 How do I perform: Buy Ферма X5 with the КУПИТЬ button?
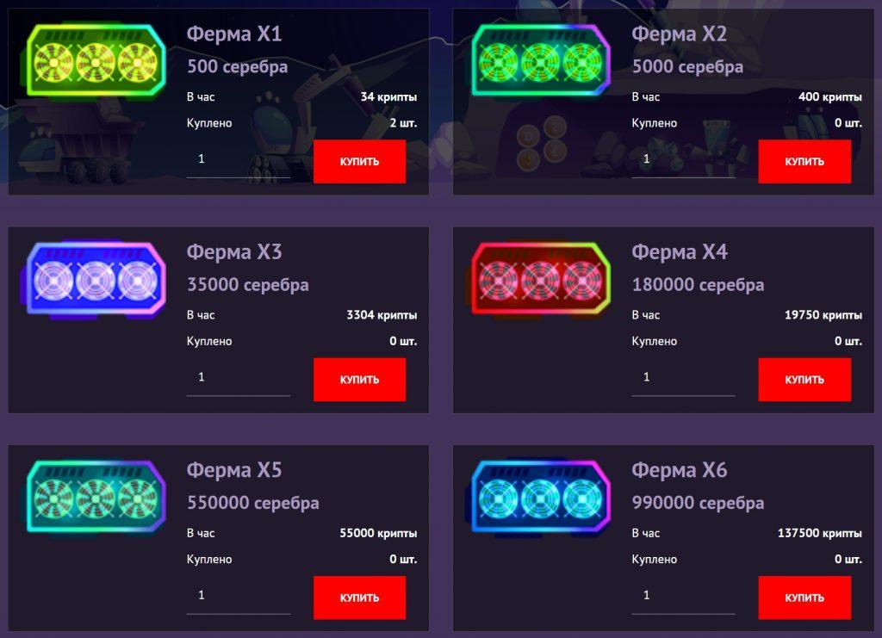coord(359,598)
